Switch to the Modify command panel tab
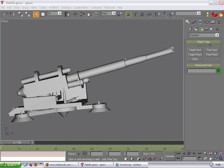This screenshot has width=224, height=168. click(194, 22)
